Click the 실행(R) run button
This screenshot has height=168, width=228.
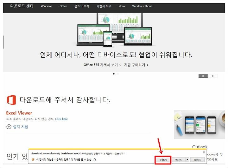tap(163, 160)
